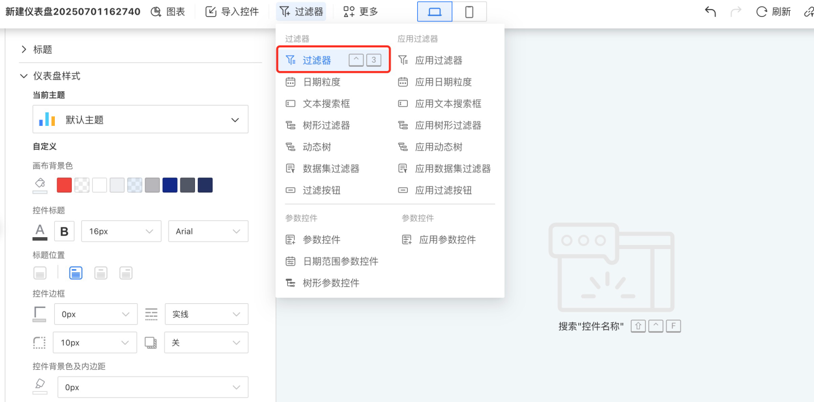The height and width of the screenshot is (402, 814).
Task: Open the Arial font family box
Action: tap(208, 231)
